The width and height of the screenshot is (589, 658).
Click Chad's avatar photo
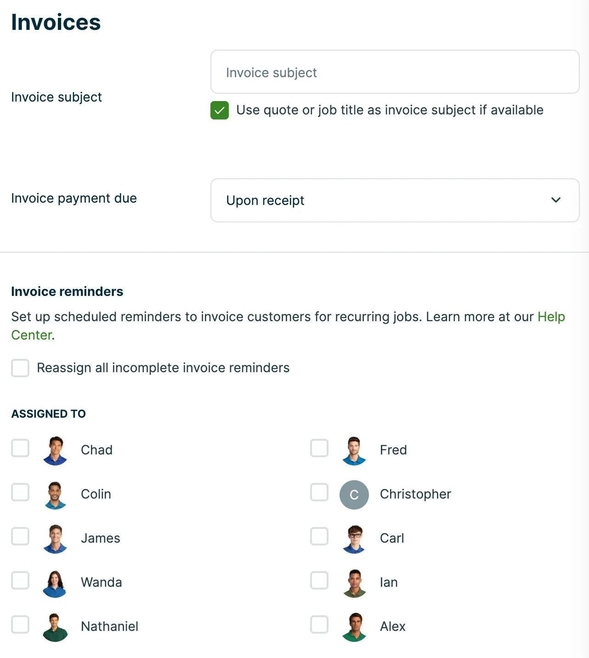[x=55, y=450]
